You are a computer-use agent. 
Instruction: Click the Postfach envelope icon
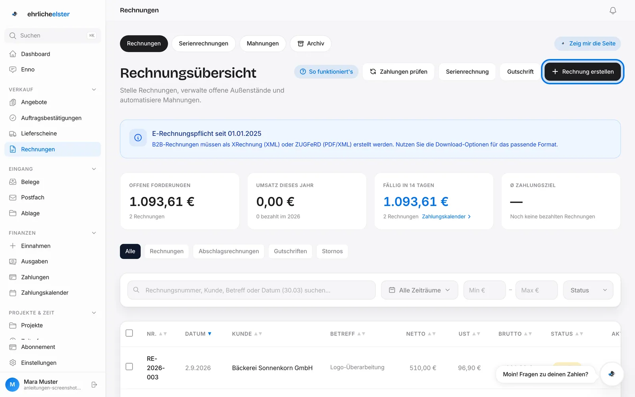13,197
